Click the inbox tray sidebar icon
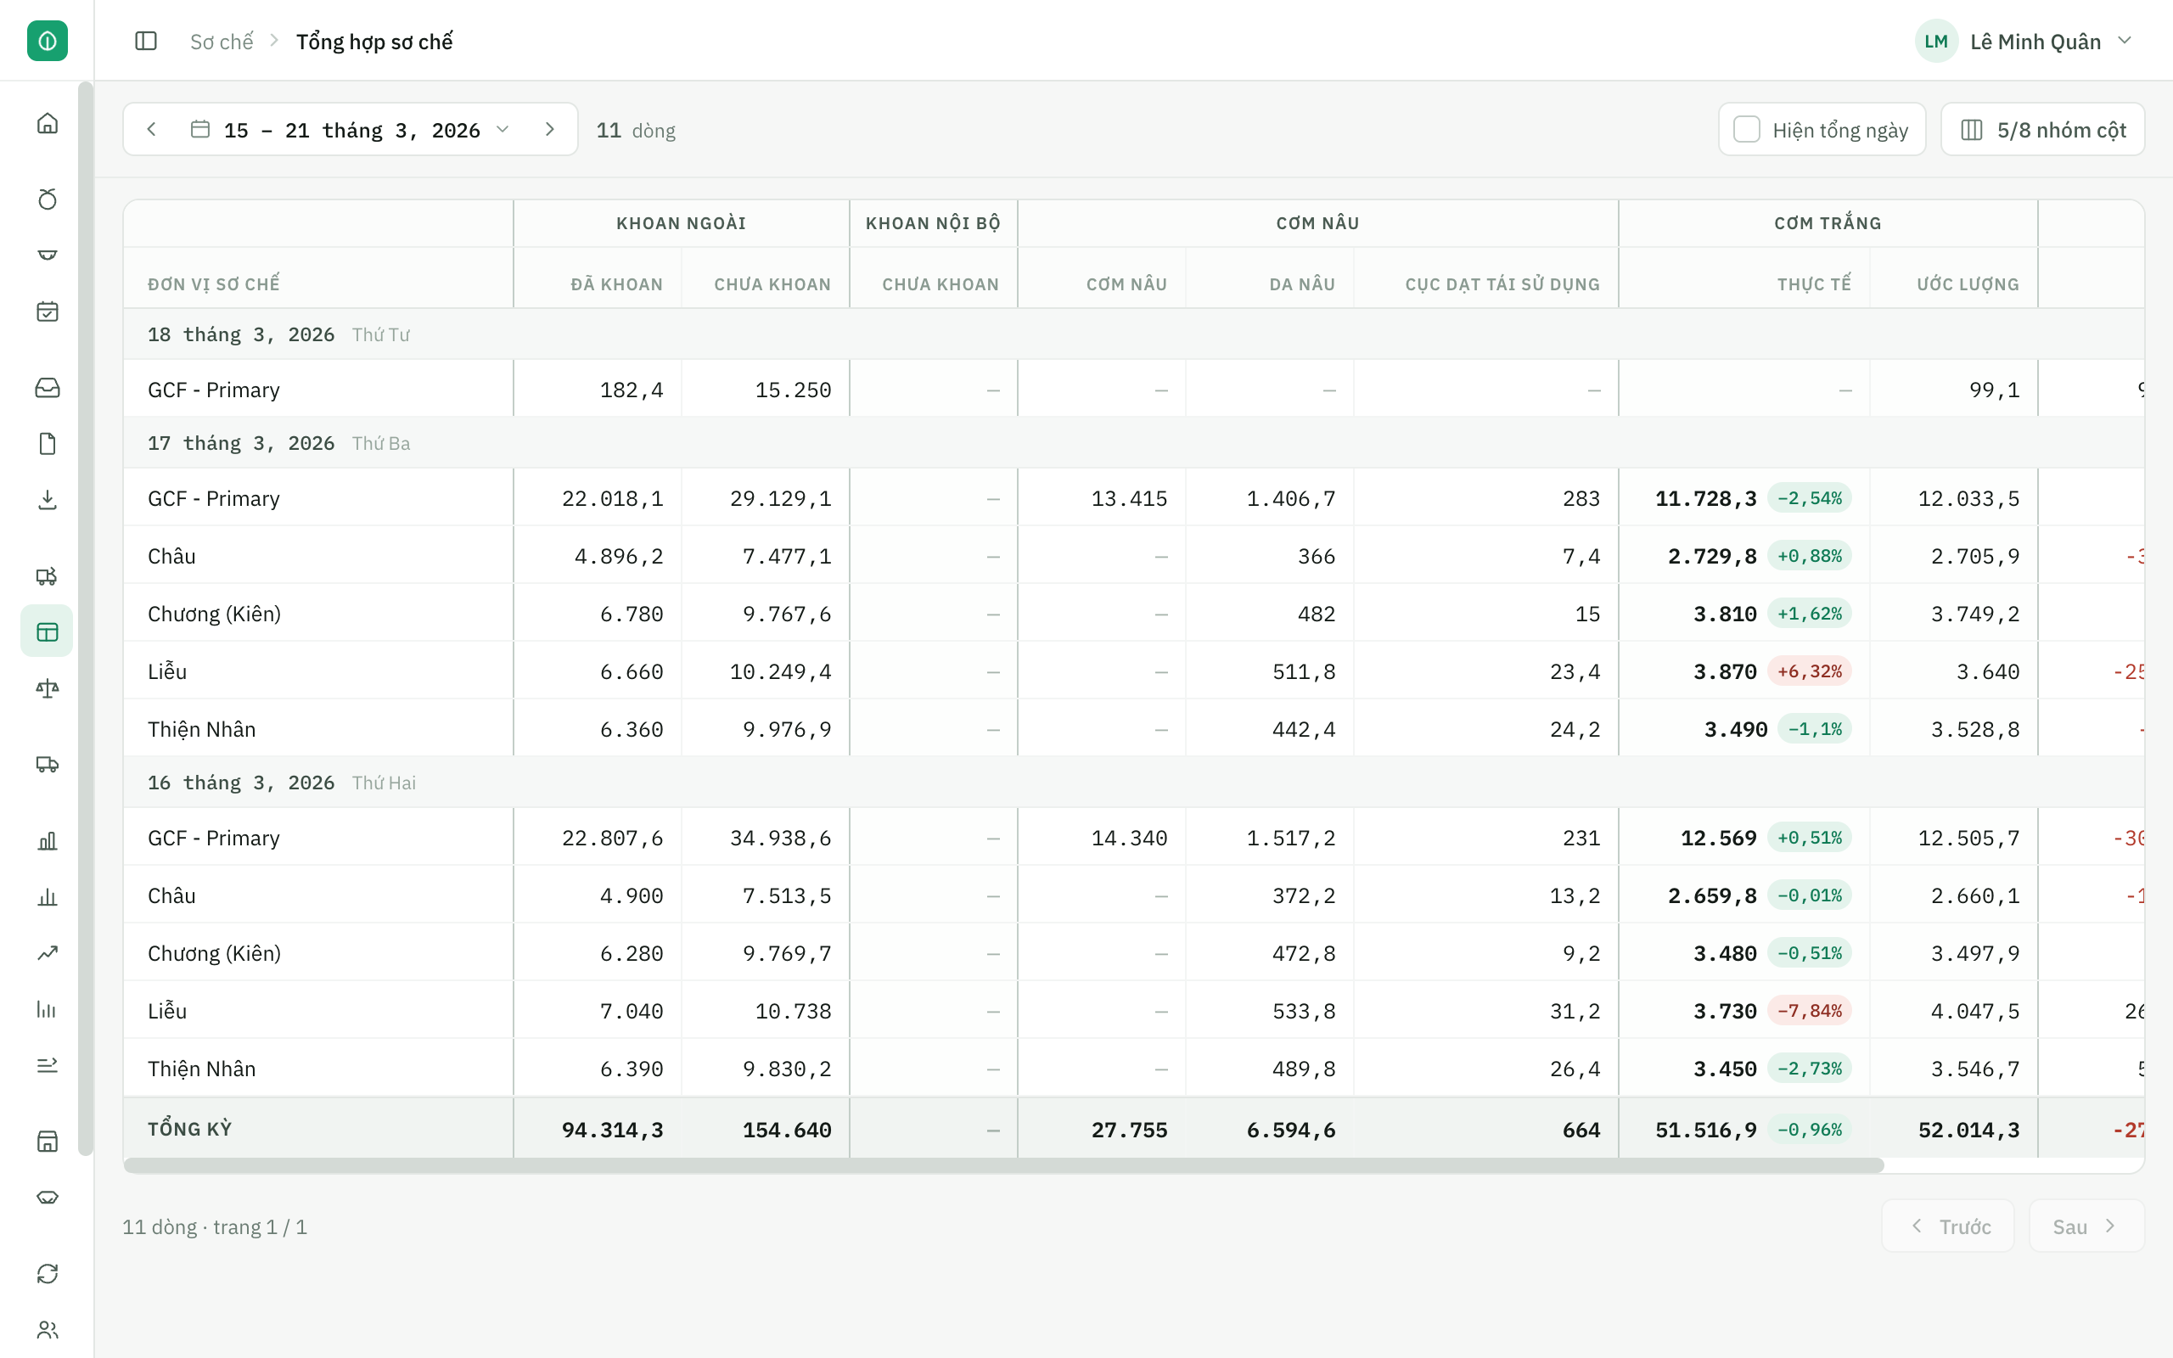This screenshot has width=2173, height=1358. 48,387
